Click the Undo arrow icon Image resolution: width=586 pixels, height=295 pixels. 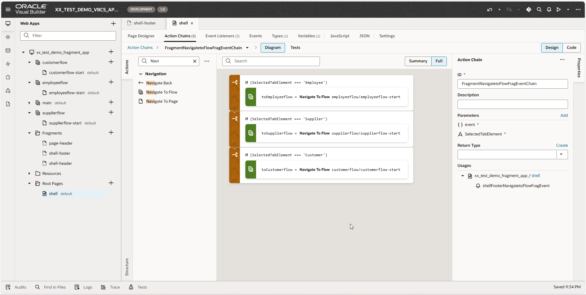click(490, 9)
